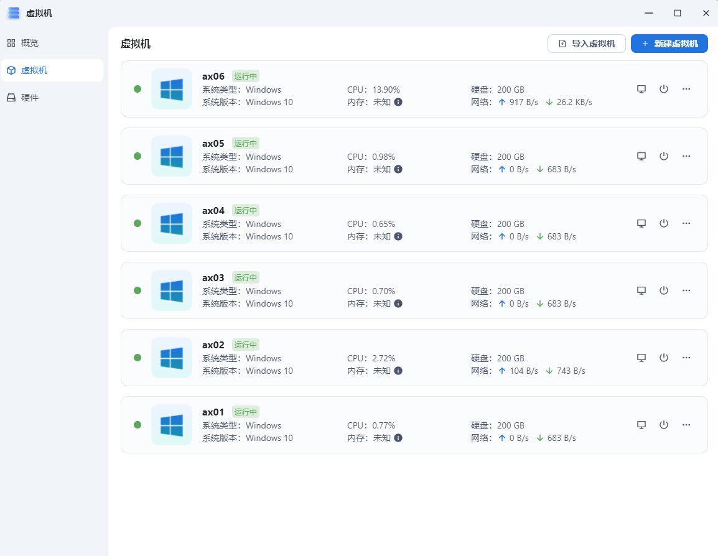The width and height of the screenshot is (718, 556).
Task: Click the power icon for ax05
Action: [664, 156]
